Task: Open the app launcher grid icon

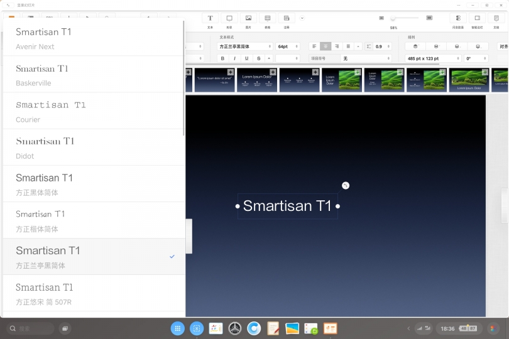Action: tap(178, 328)
